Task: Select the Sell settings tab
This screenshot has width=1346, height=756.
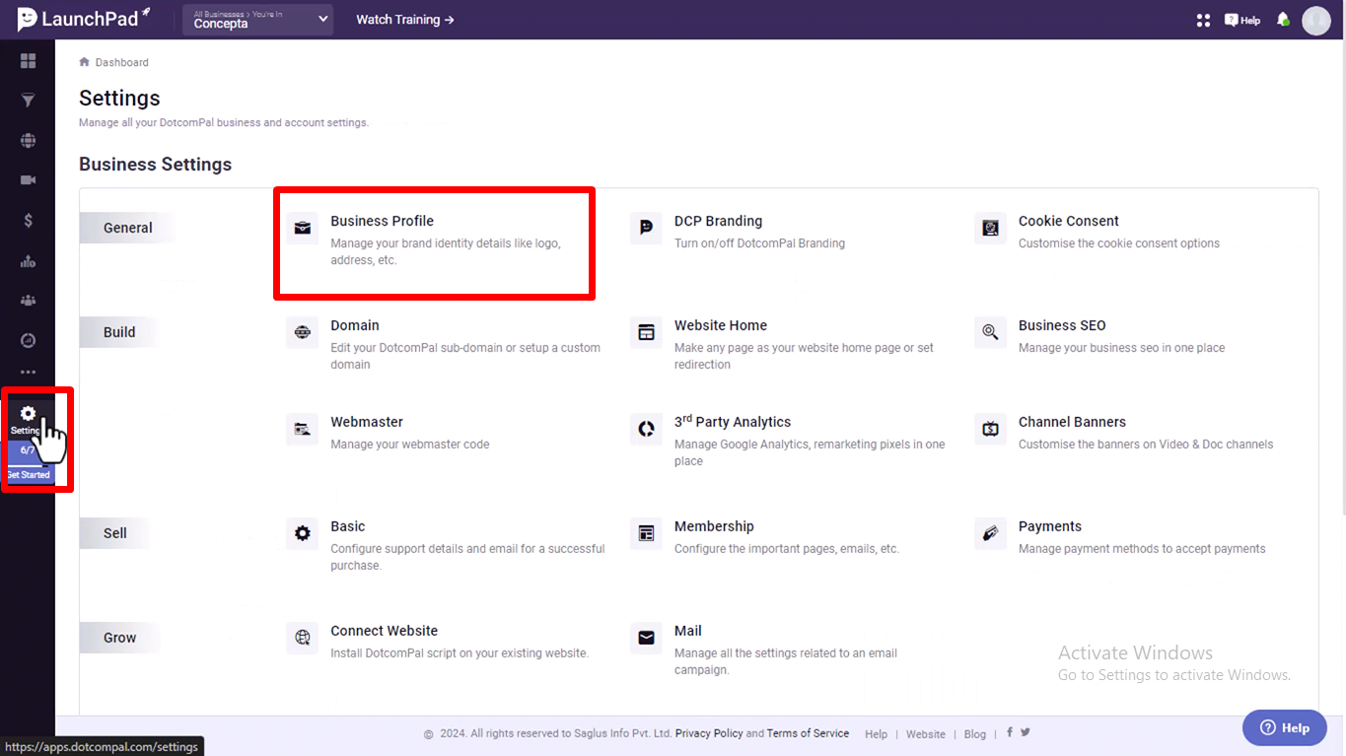Action: point(115,533)
